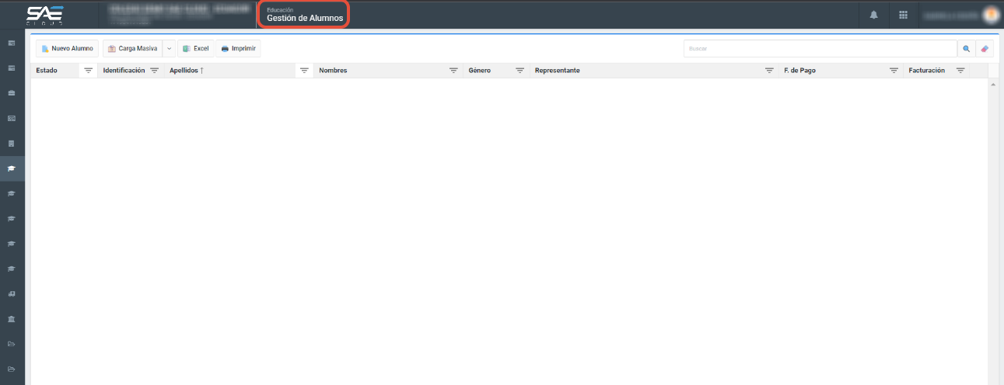The height and width of the screenshot is (385, 1004).
Task: Sort by the Estado column header
Action: 47,71
